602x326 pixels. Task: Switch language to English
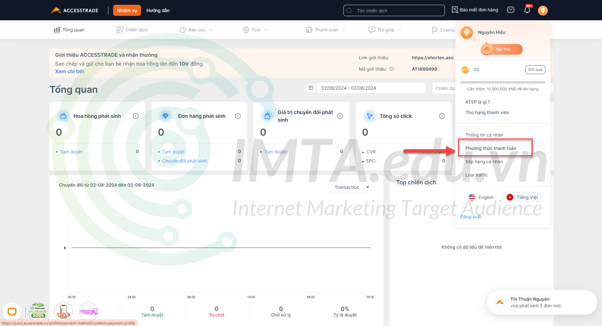point(481,197)
